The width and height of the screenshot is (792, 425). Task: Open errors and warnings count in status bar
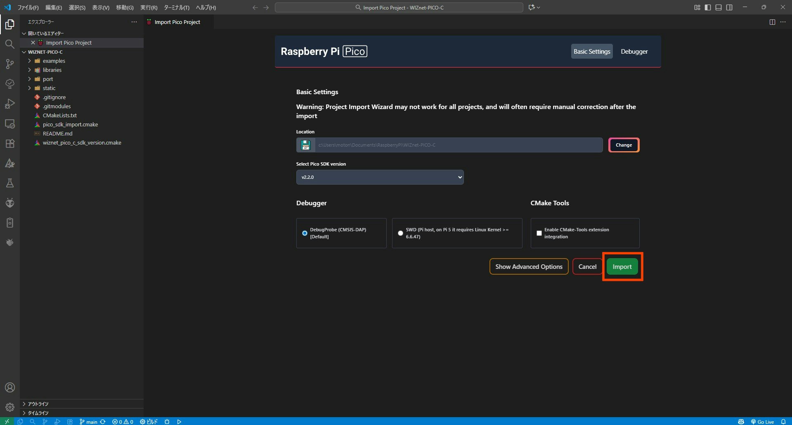pyautogui.click(x=123, y=422)
